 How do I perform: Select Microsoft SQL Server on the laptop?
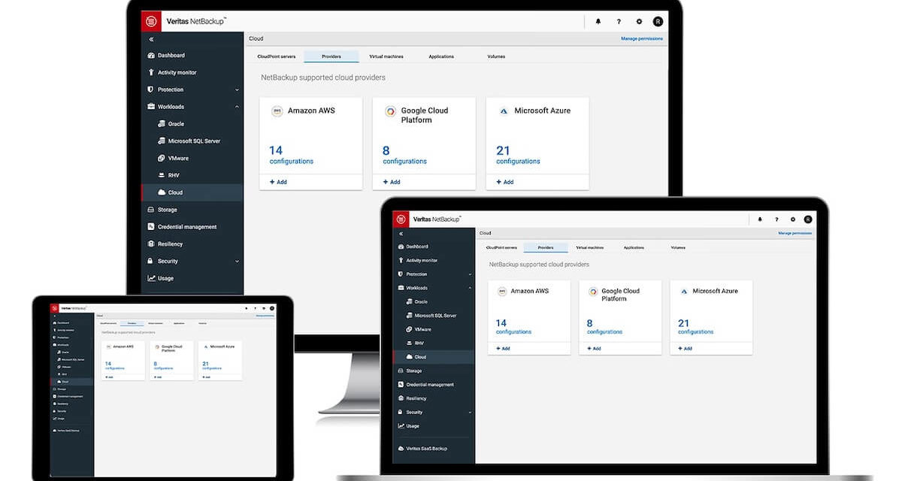(431, 316)
